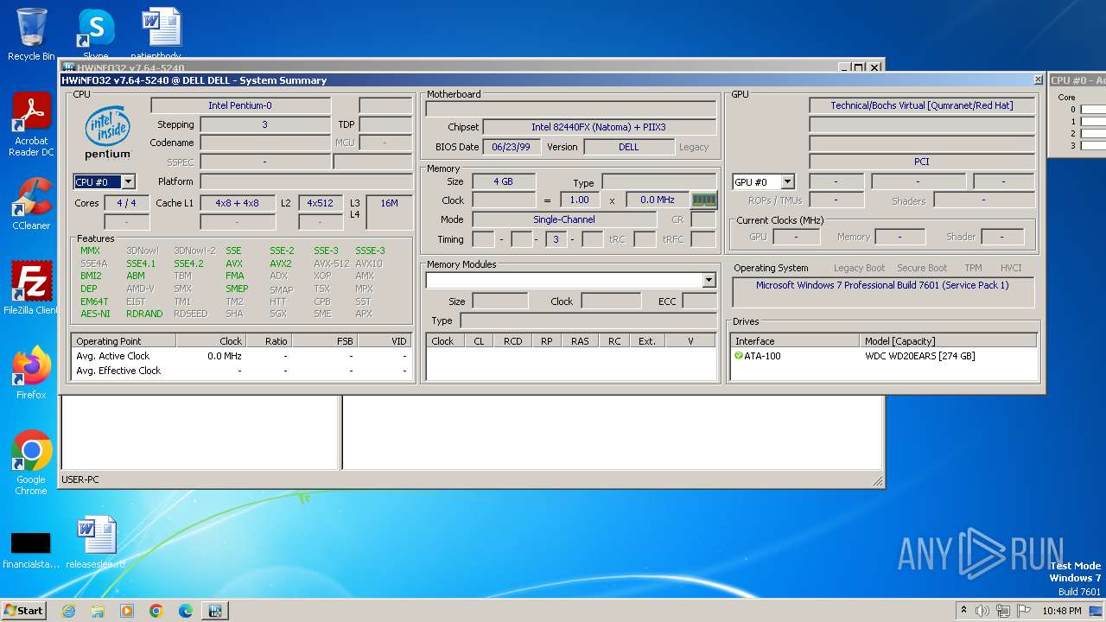Click the Intel Inside Pentium logo

(107, 132)
